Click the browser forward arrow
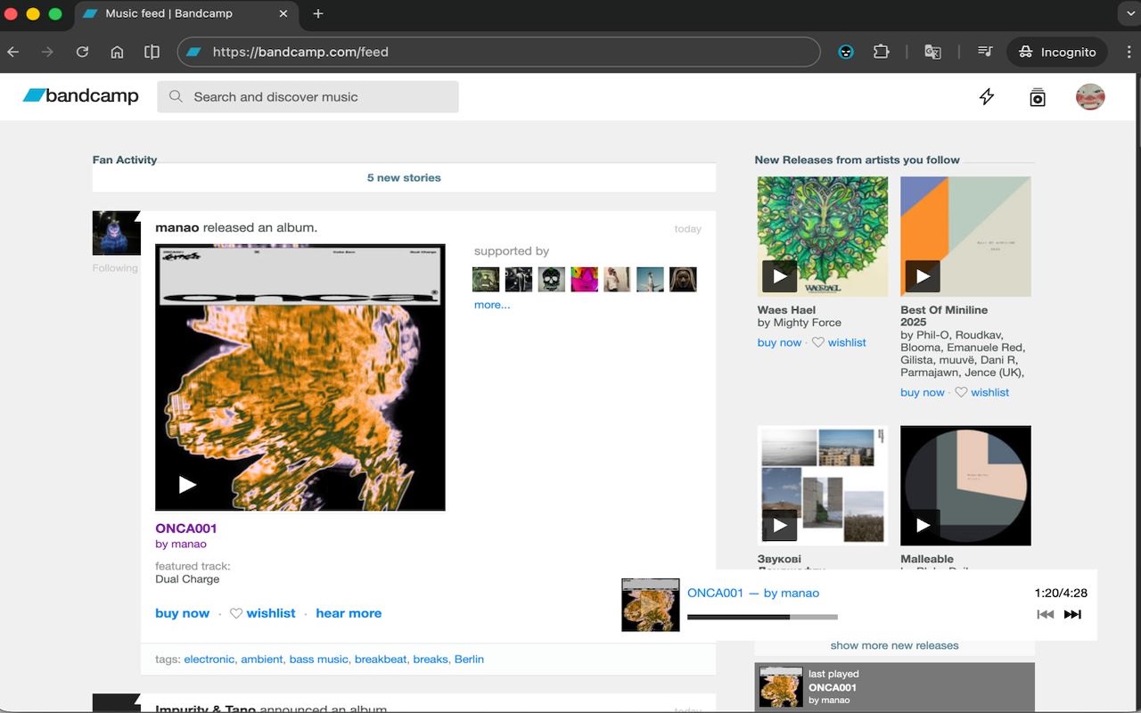This screenshot has width=1141, height=713. (47, 52)
